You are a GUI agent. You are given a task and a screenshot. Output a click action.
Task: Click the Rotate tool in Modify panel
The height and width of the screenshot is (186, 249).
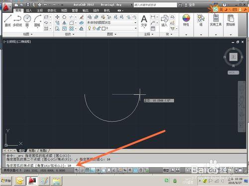pos(64,17)
